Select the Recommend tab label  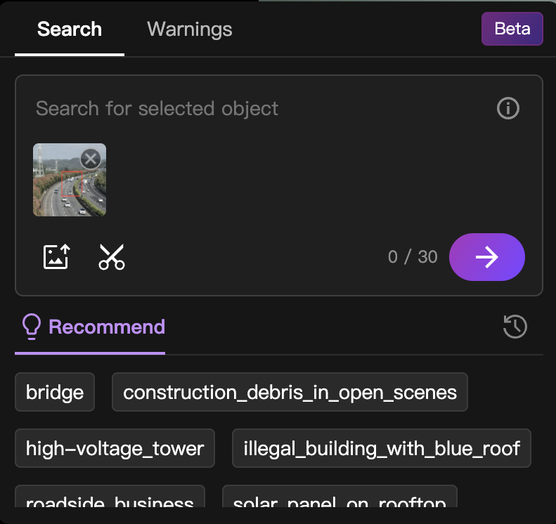[107, 327]
